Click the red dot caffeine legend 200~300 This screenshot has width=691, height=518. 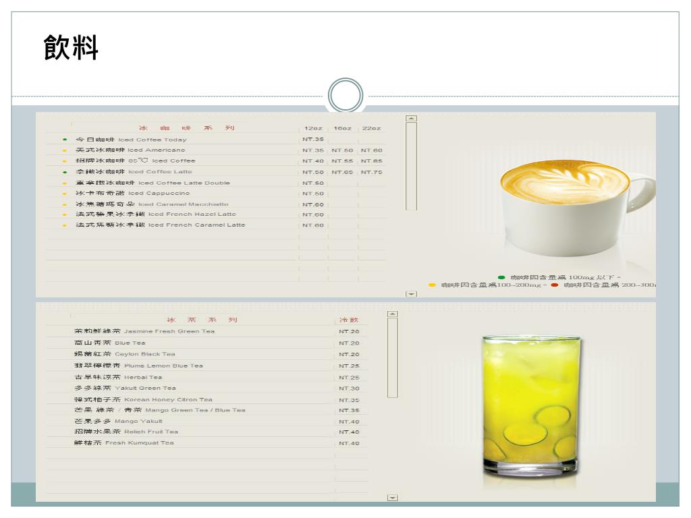click(x=603, y=285)
